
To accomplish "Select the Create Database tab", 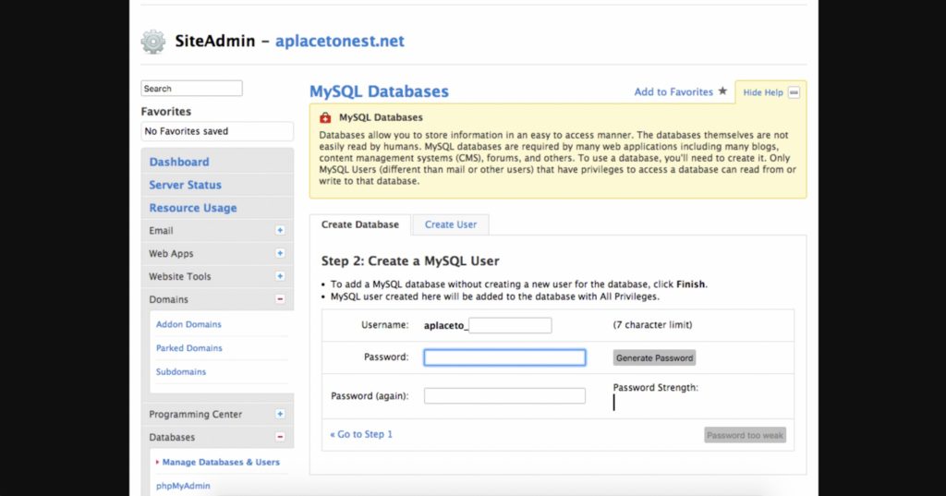I will 360,224.
